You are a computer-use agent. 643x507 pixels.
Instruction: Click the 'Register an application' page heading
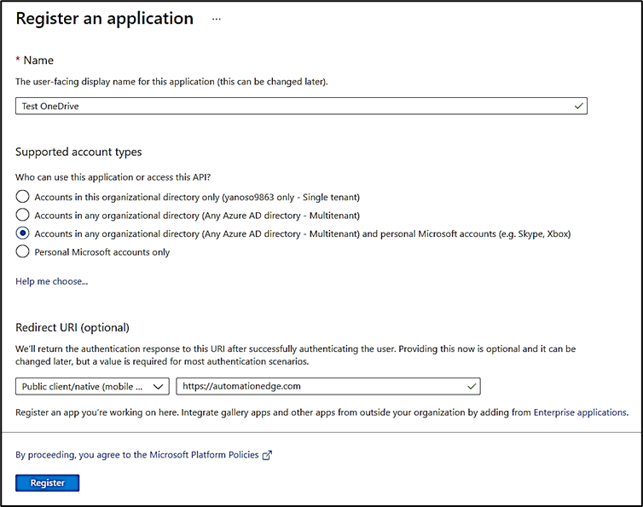[x=104, y=19]
